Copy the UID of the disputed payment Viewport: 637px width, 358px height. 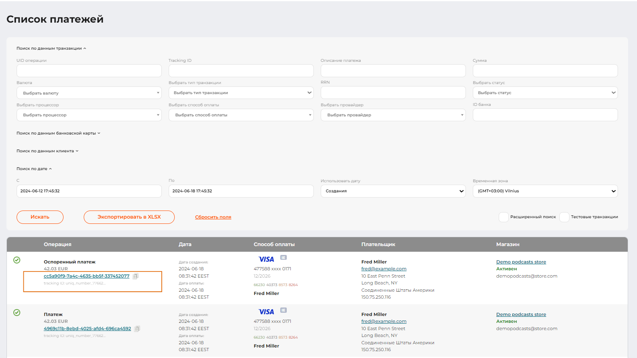(x=135, y=276)
